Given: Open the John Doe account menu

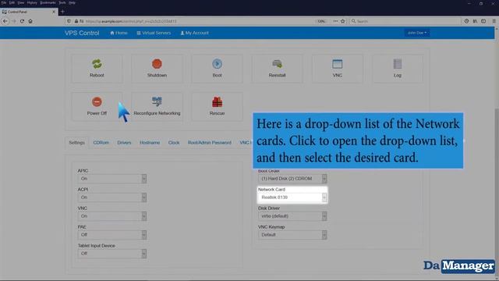Looking at the screenshot, I should (x=417, y=33).
